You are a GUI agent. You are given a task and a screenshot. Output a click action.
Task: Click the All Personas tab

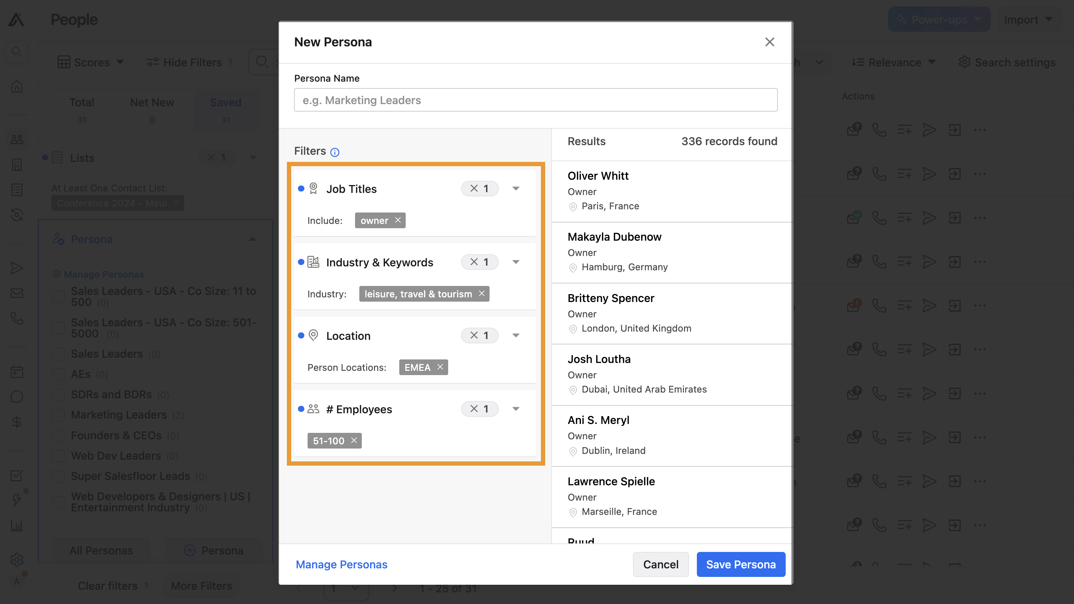101,550
